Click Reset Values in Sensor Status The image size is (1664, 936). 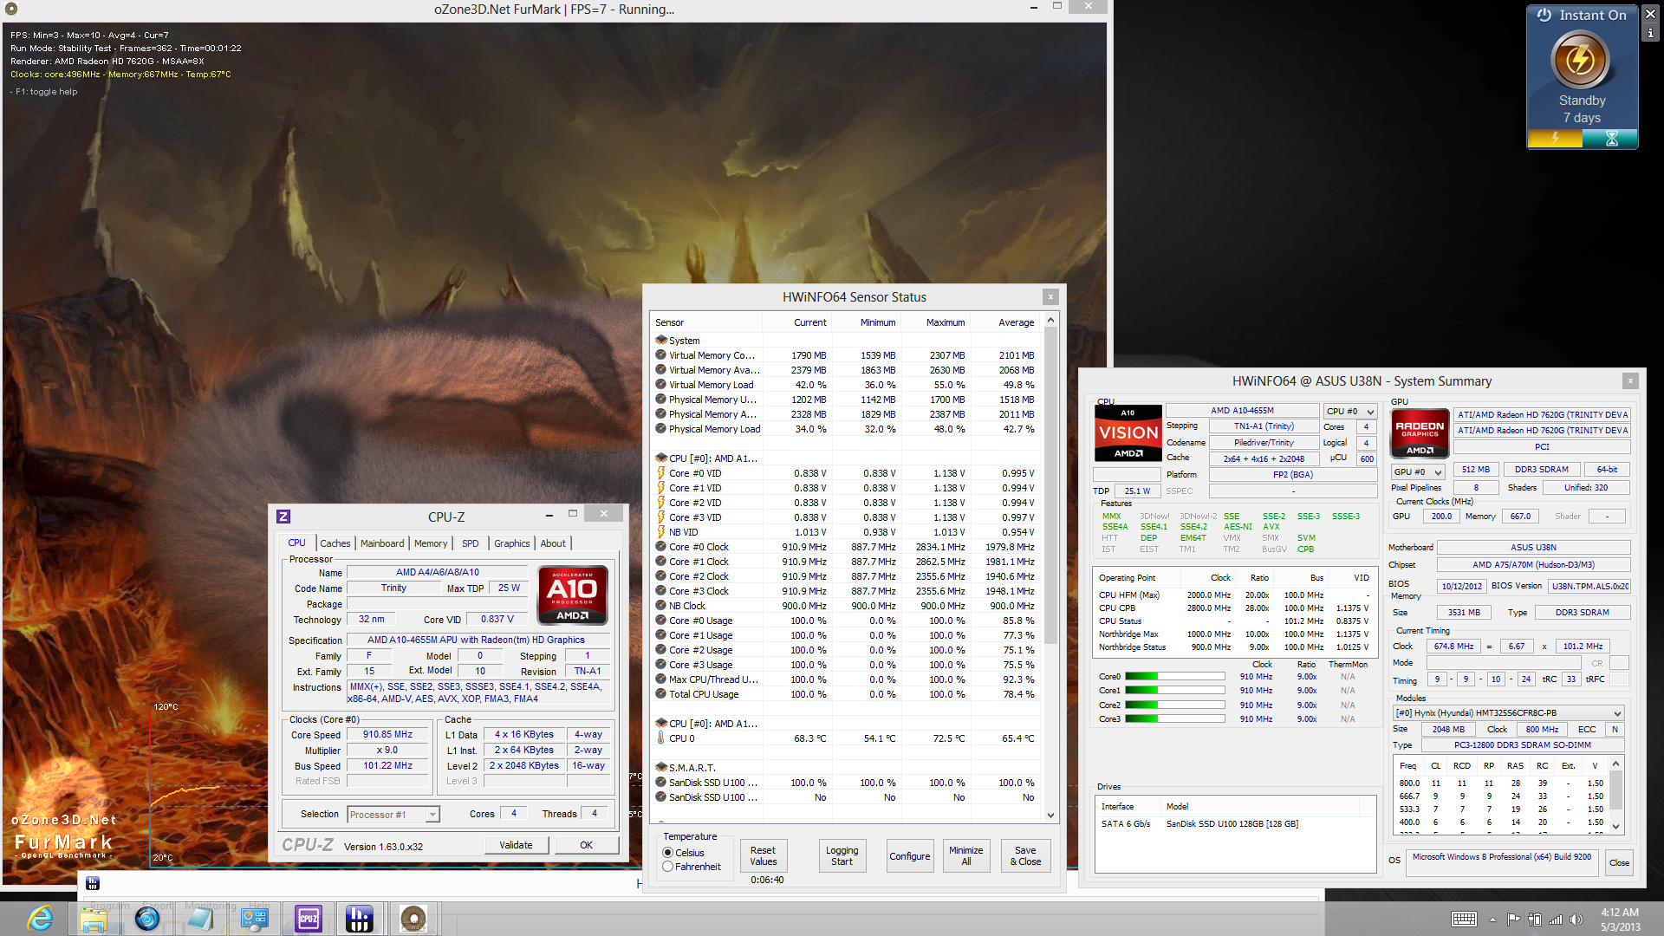(763, 855)
